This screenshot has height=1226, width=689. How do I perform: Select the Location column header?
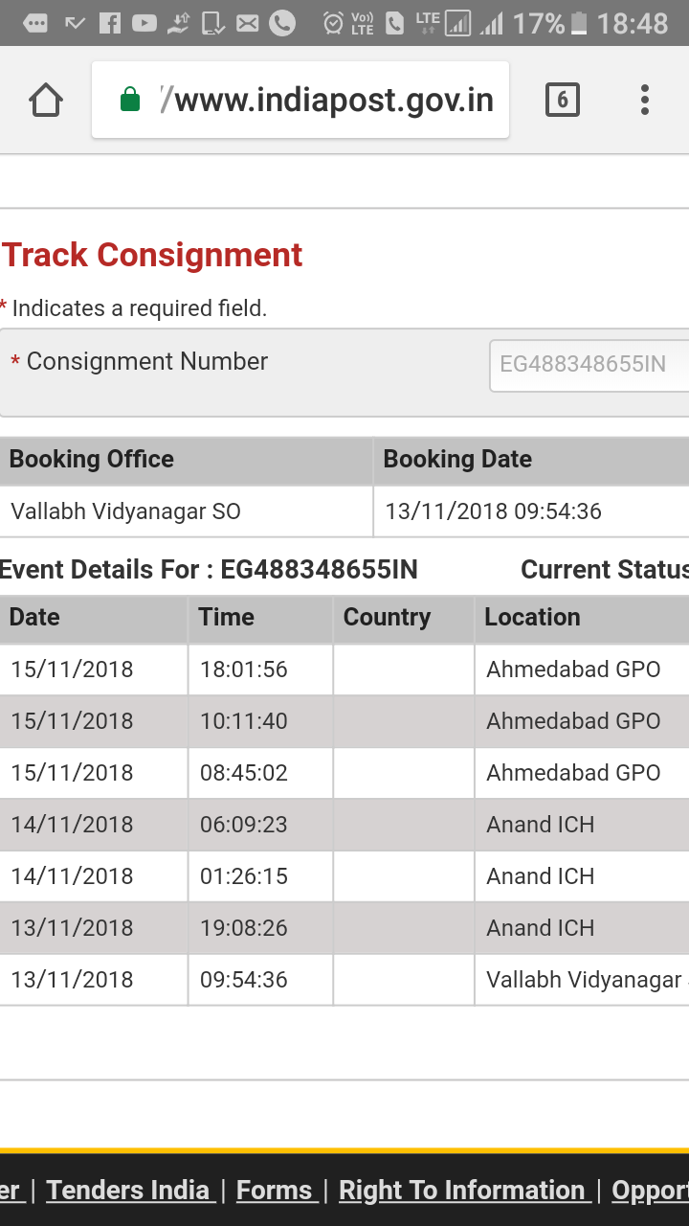click(x=532, y=617)
